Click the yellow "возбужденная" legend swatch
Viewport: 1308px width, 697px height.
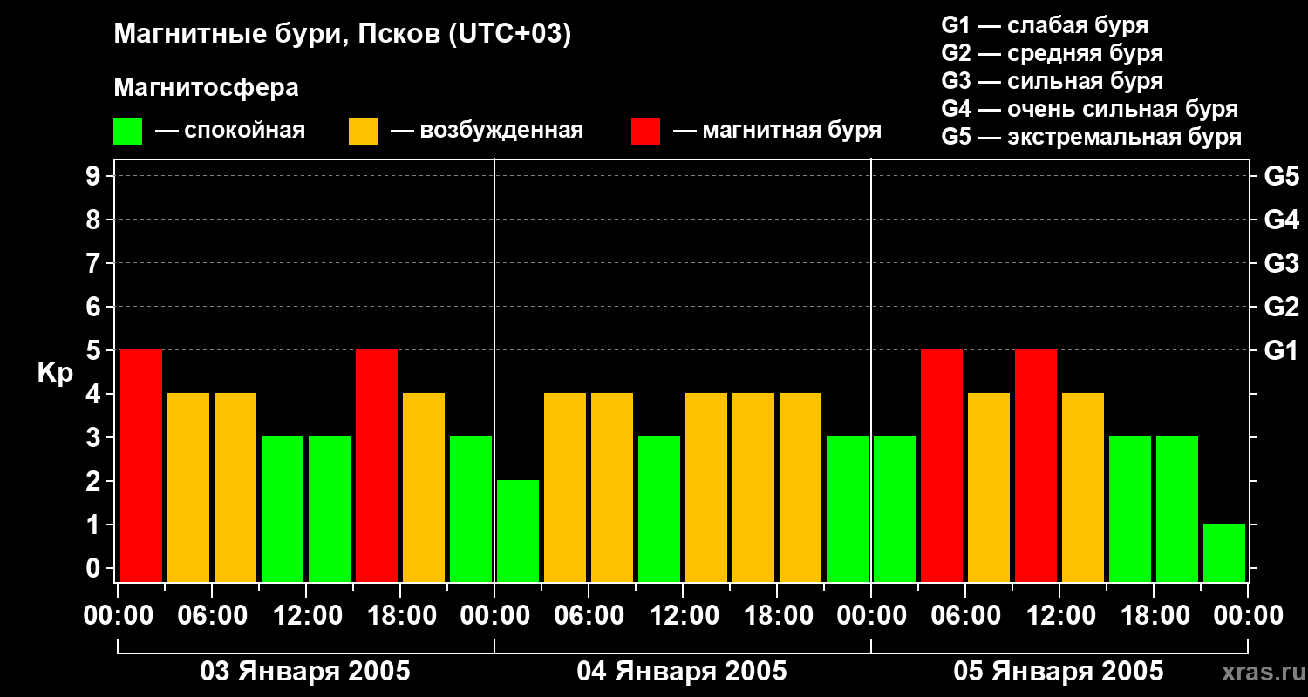pos(363,132)
